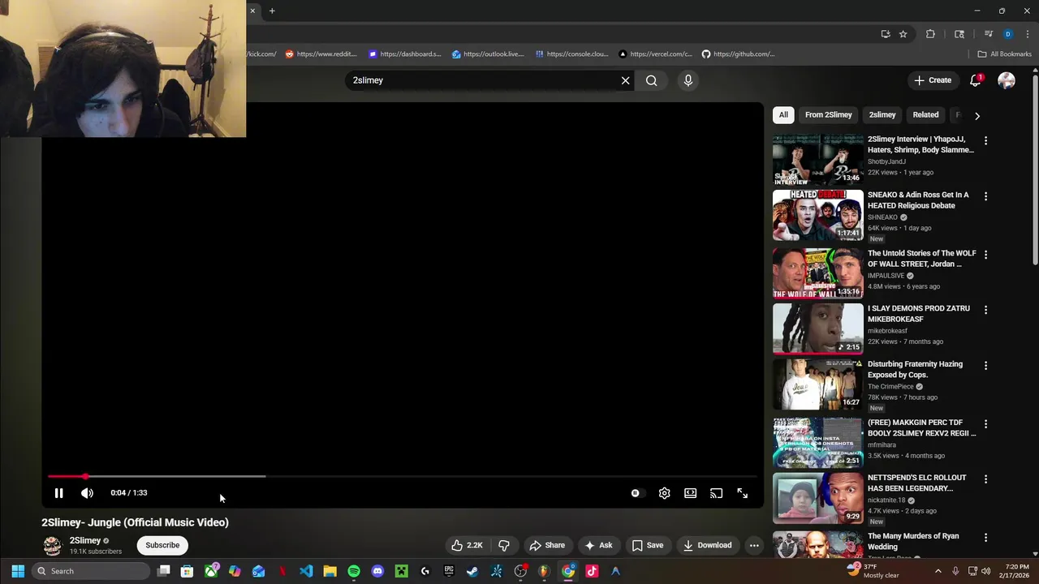1039x584 pixels.
Task: Open the 2Slimey channel name link
Action: [85, 540]
